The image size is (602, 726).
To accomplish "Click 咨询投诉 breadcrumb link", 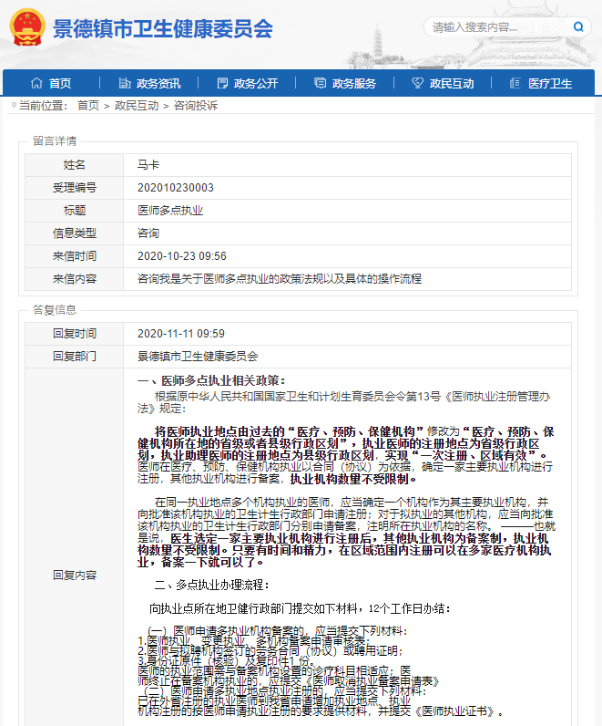I will 196,106.
